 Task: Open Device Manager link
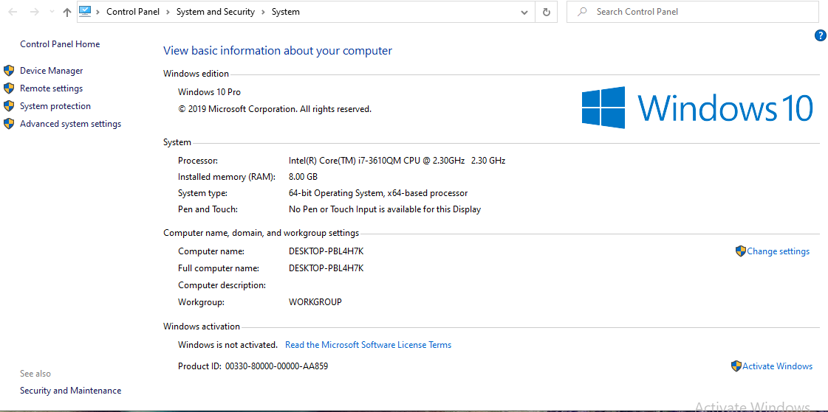point(51,71)
